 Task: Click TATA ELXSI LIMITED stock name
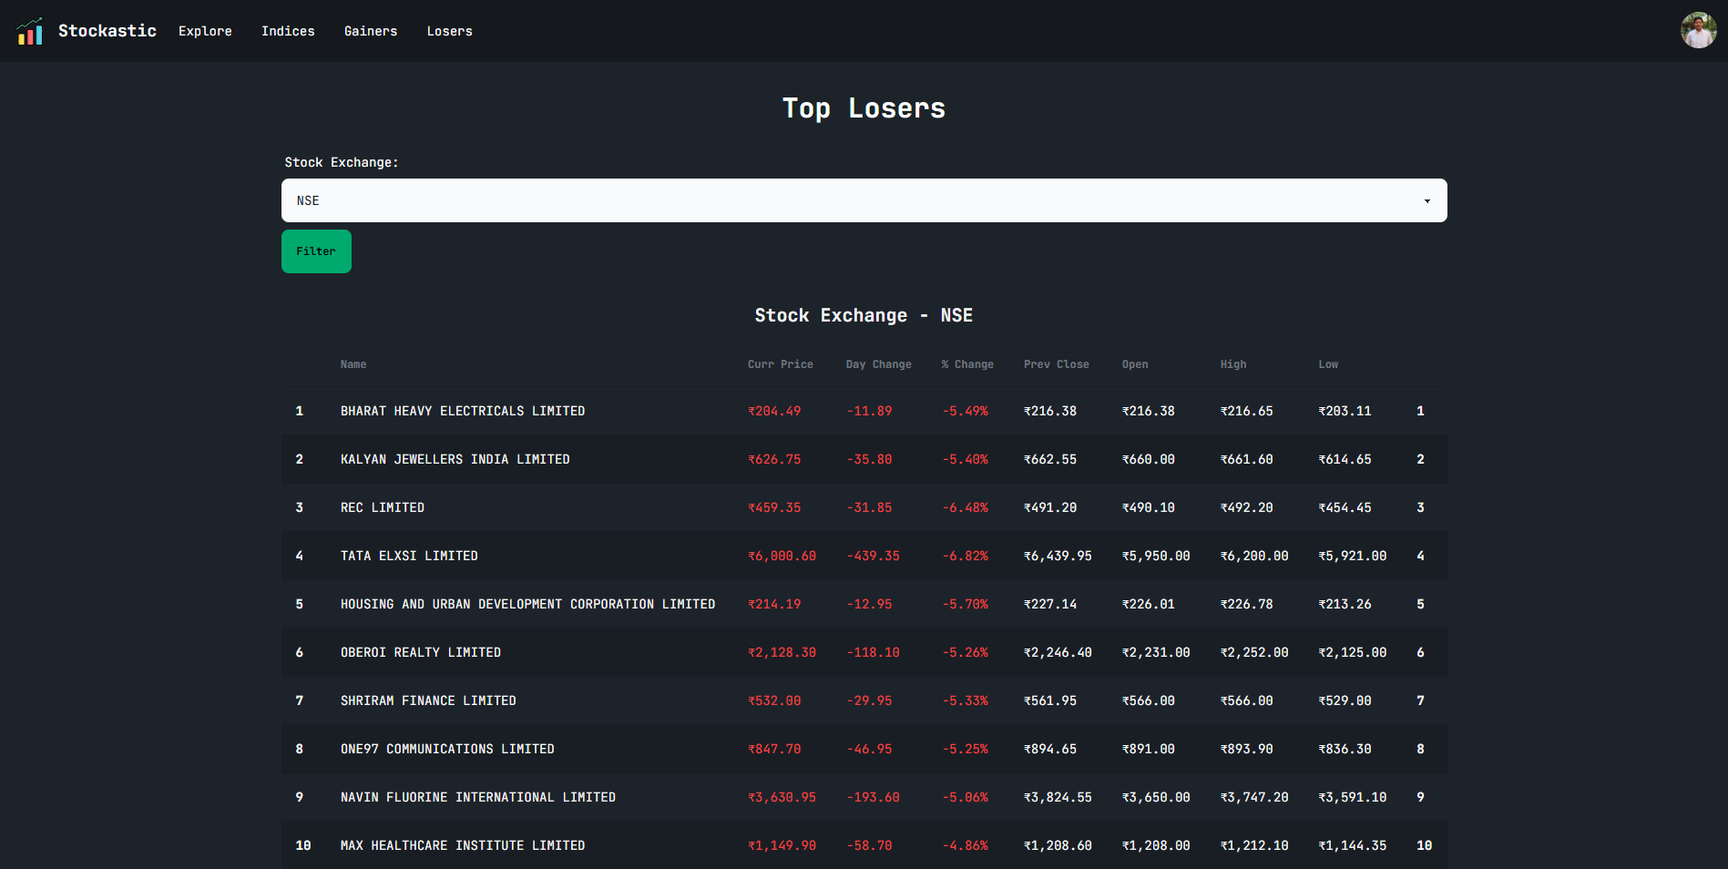point(409,556)
